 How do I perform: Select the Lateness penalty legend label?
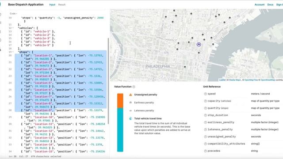tap(144, 110)
